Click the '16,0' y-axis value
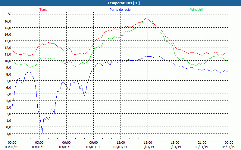The height and width of the screenshot is (150, 241). tap(8, 21)
